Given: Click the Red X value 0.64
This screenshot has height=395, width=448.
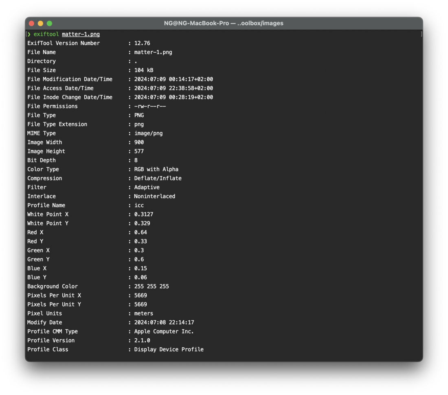Looking at the screenshot, I should 141,233.
